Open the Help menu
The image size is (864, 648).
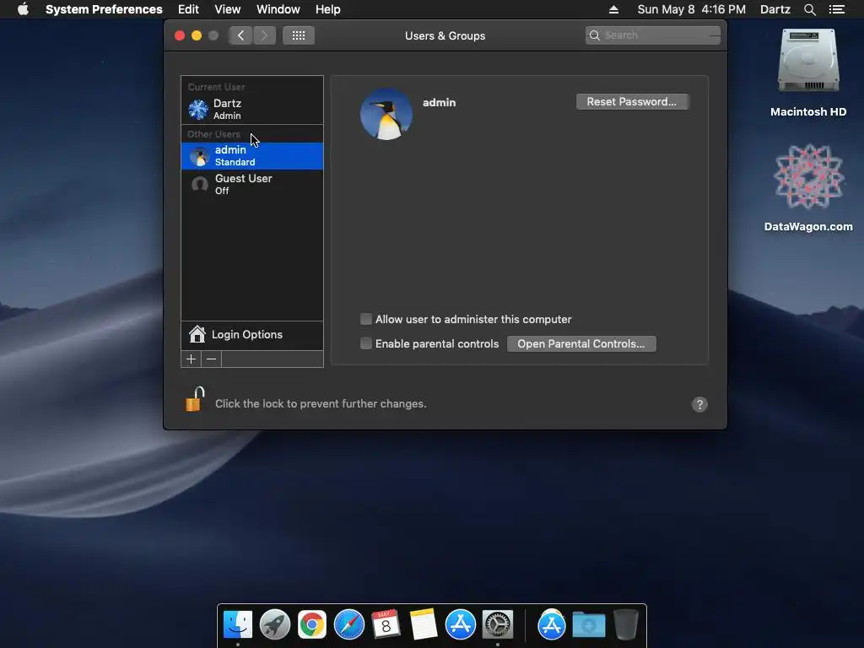[x=328, y=9]
